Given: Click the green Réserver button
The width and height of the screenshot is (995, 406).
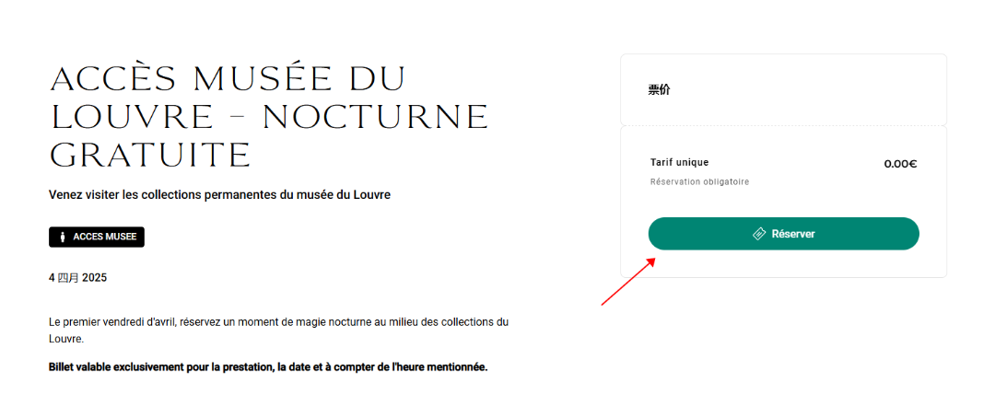Looking at the screenshot, I should point(783,234).
